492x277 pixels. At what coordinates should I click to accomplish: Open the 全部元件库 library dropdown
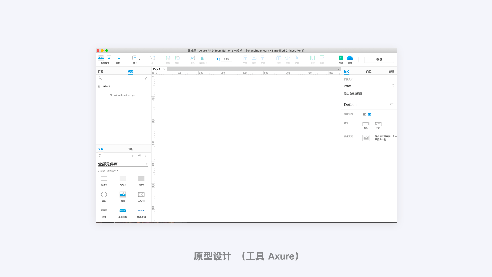click(x=123, y=164)
